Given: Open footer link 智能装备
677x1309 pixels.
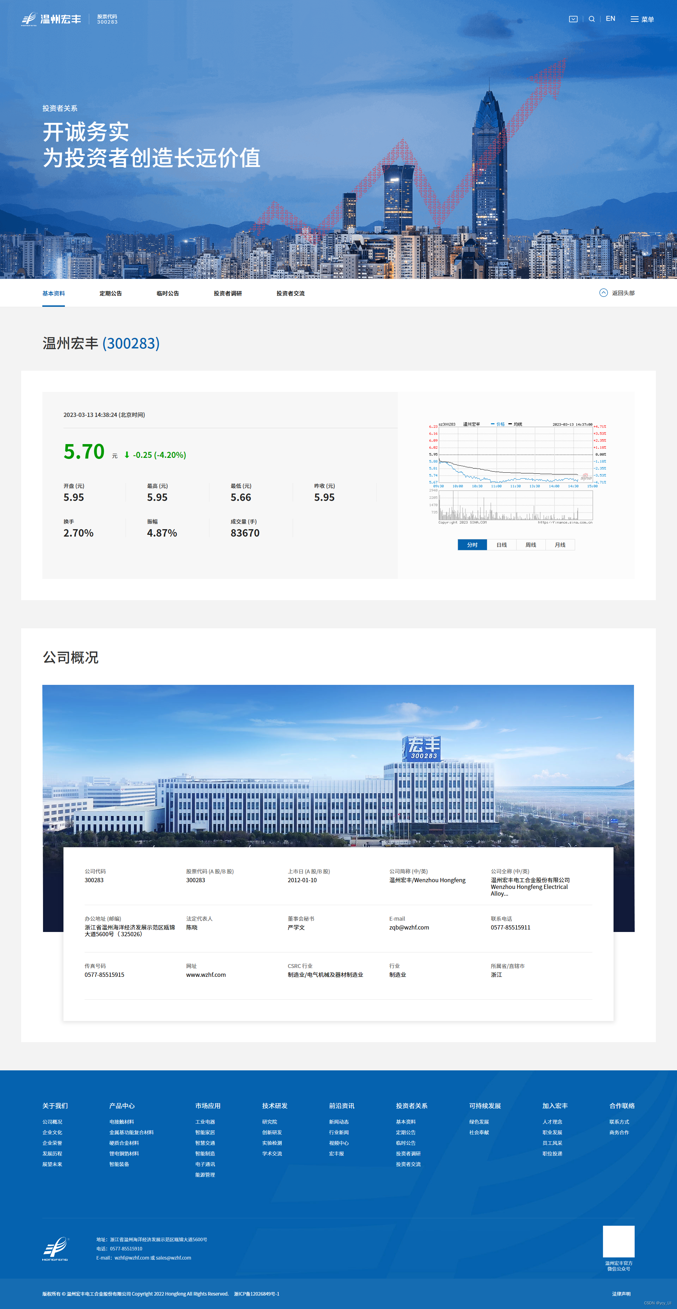Looking at the screenshot, I should [x=119, y=1164].
